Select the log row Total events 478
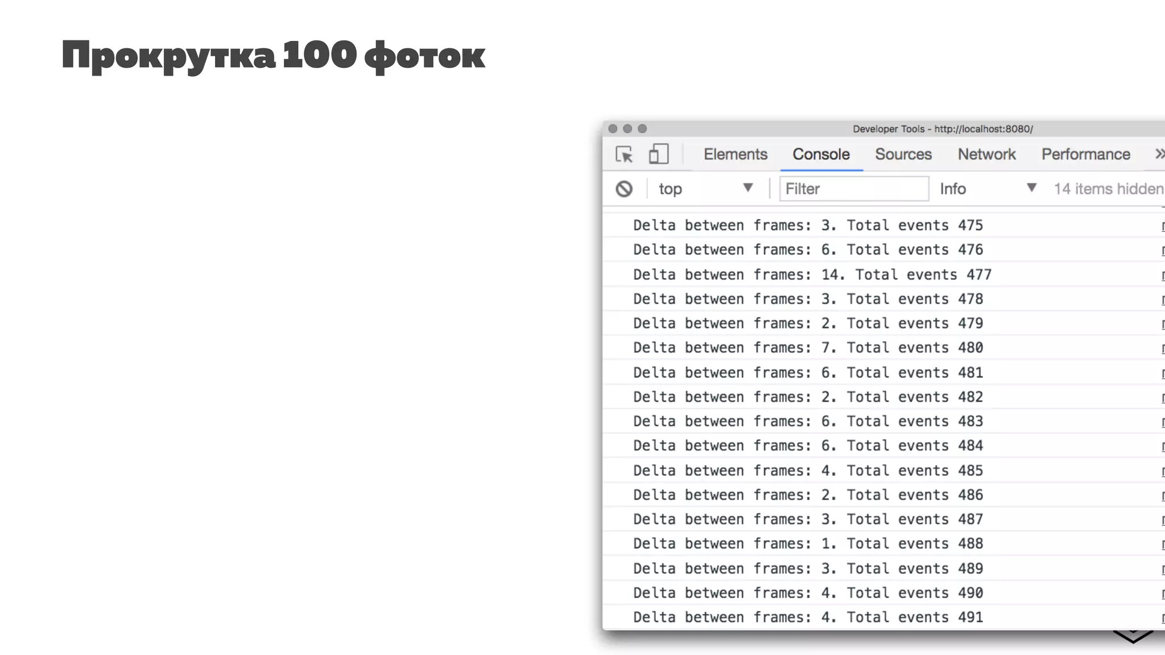 [x=883, y=299]
